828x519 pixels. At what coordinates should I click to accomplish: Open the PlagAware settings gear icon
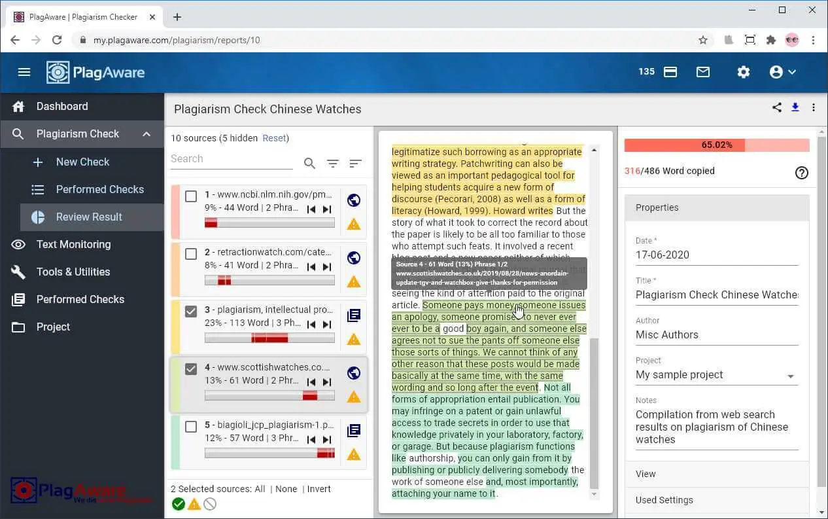pos(744,72)
